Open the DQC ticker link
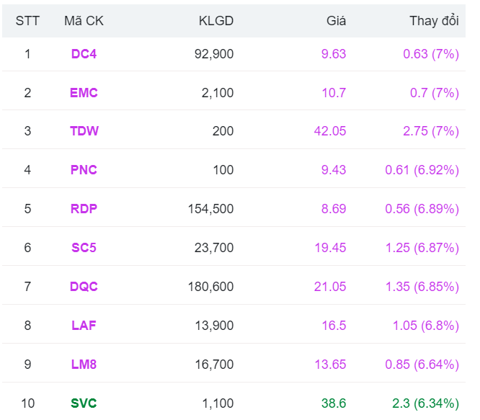This screenshot has height=420, width=480. click(84, 287)
